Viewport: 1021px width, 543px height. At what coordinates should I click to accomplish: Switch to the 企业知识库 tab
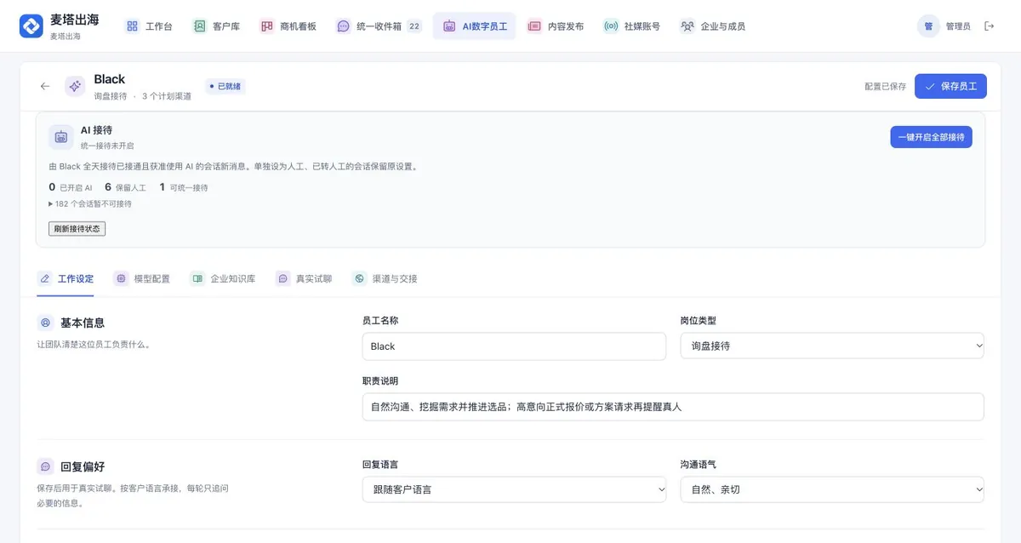(x=223, y=278)
